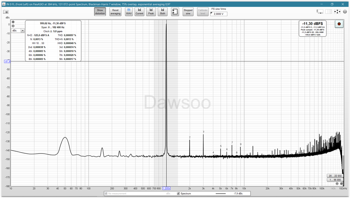Click the arrows-into-box import icon
350x198 pixels.
[175, 12]
